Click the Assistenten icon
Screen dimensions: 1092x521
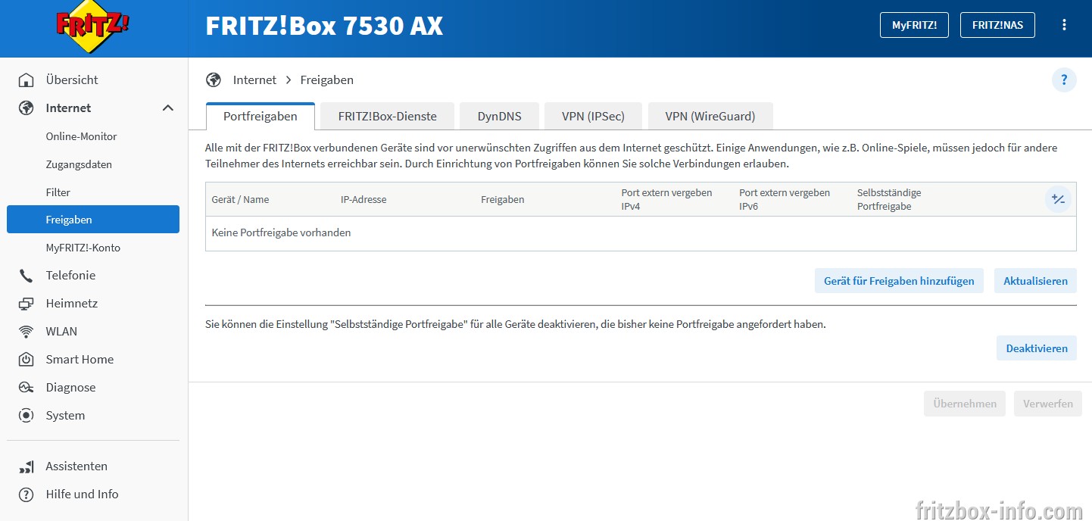click(x=27, y=466)
